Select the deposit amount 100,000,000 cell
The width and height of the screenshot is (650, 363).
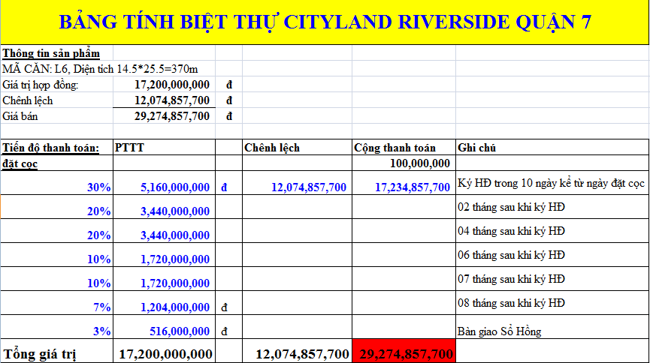point(404,163)
